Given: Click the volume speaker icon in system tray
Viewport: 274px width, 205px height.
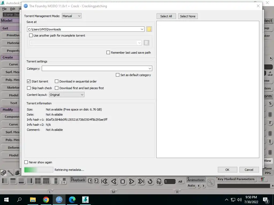Looking at the screenshot, I should tap(239, 200).
